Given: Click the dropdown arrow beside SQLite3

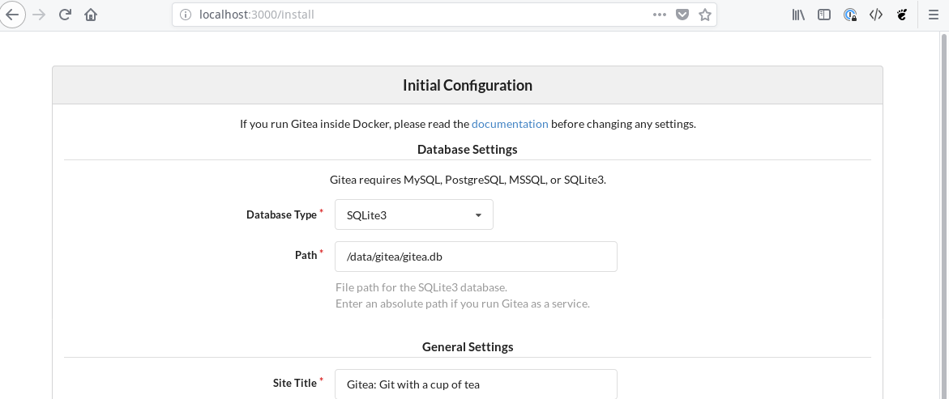Looking at the screenshot, I should coord(478,215).
